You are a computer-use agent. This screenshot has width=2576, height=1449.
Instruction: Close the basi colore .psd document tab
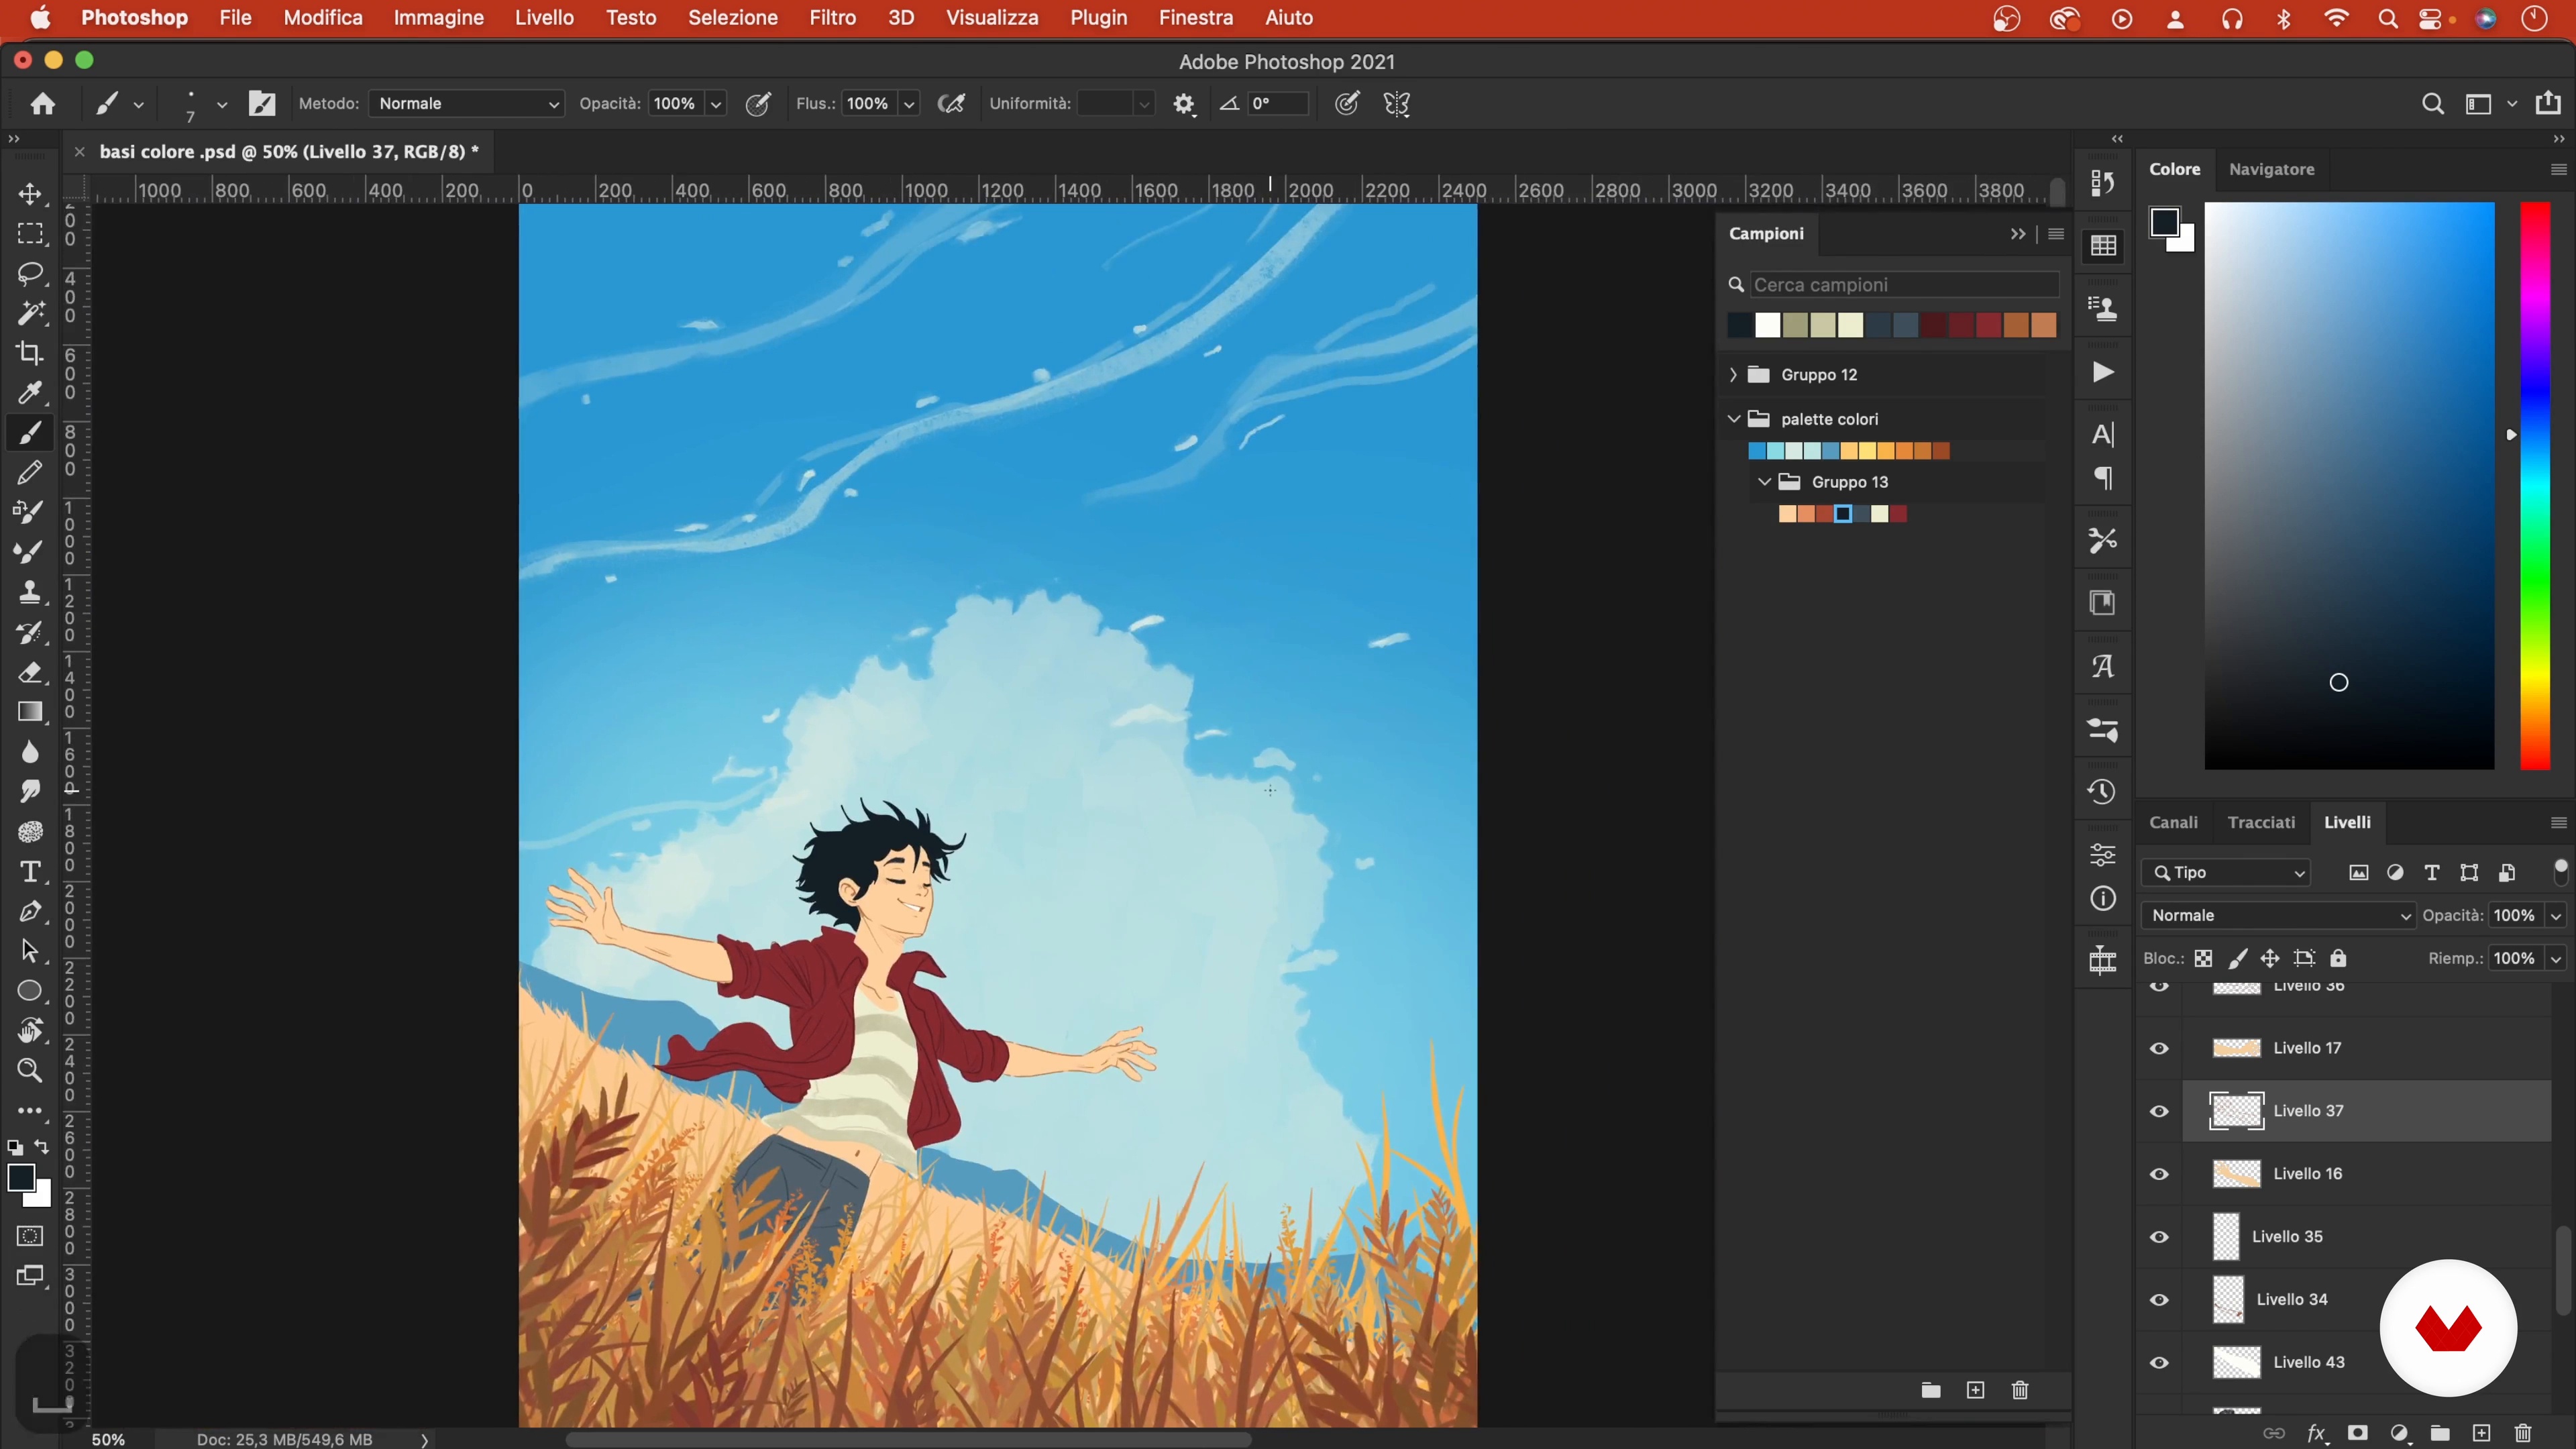coord(79,152)
